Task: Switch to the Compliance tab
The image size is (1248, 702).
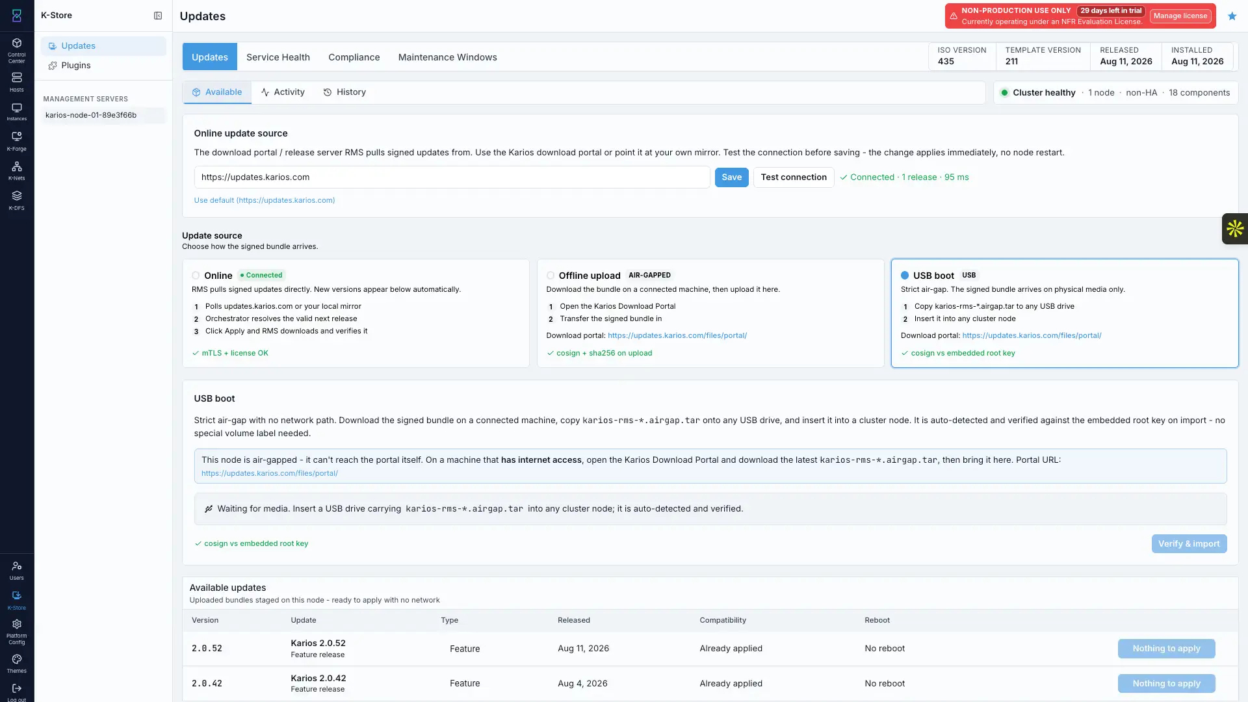Action: point(354,57)
